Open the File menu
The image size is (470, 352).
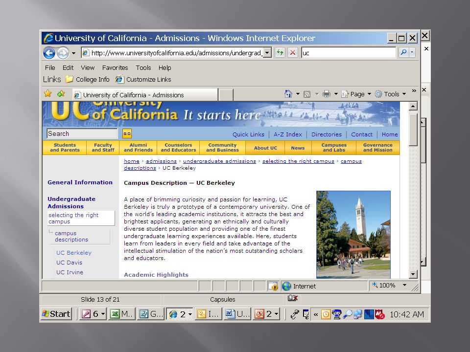pos(50,68)
